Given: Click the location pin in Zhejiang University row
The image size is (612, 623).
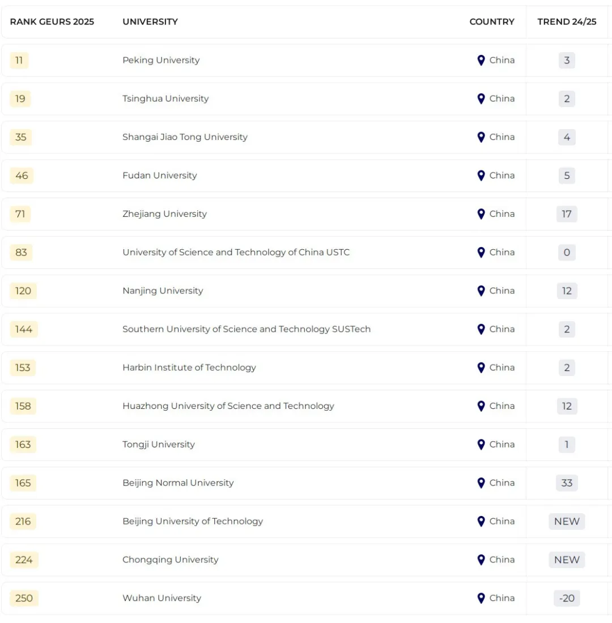Looking at the screenshot, I should 481,214.
